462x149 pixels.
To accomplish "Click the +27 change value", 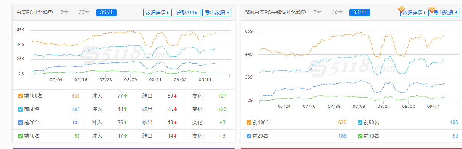I will click(222, 96).
